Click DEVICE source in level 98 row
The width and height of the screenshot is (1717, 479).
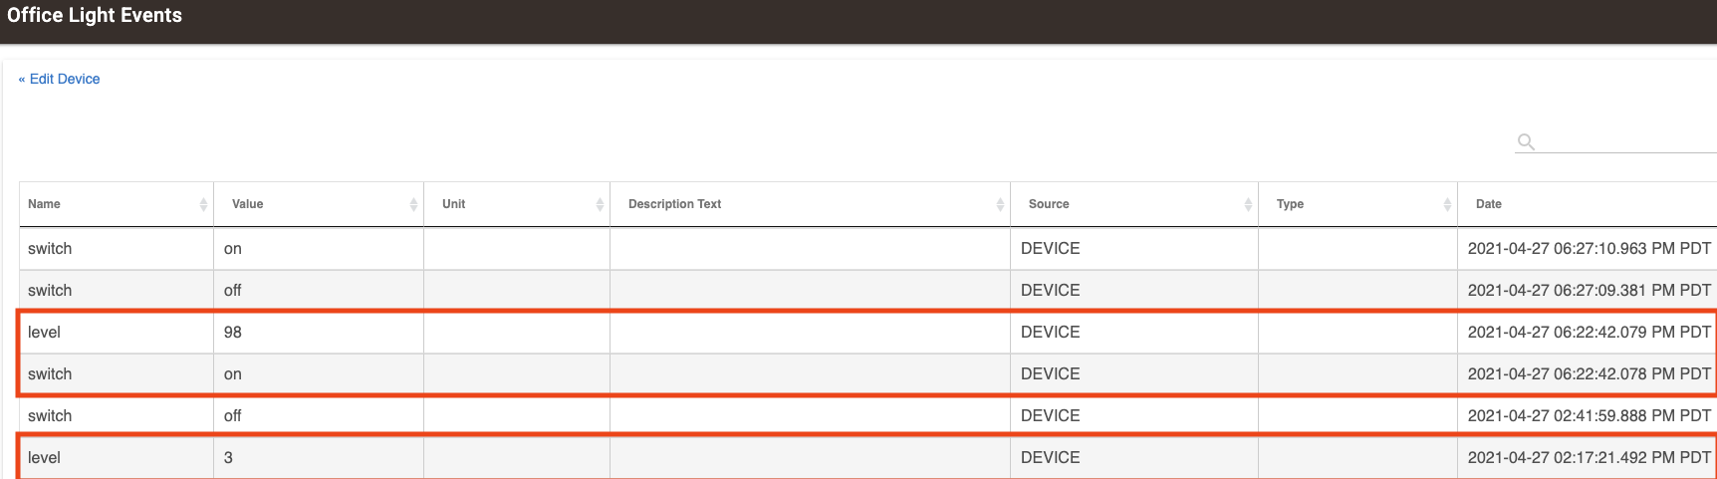pos(1050,333)
